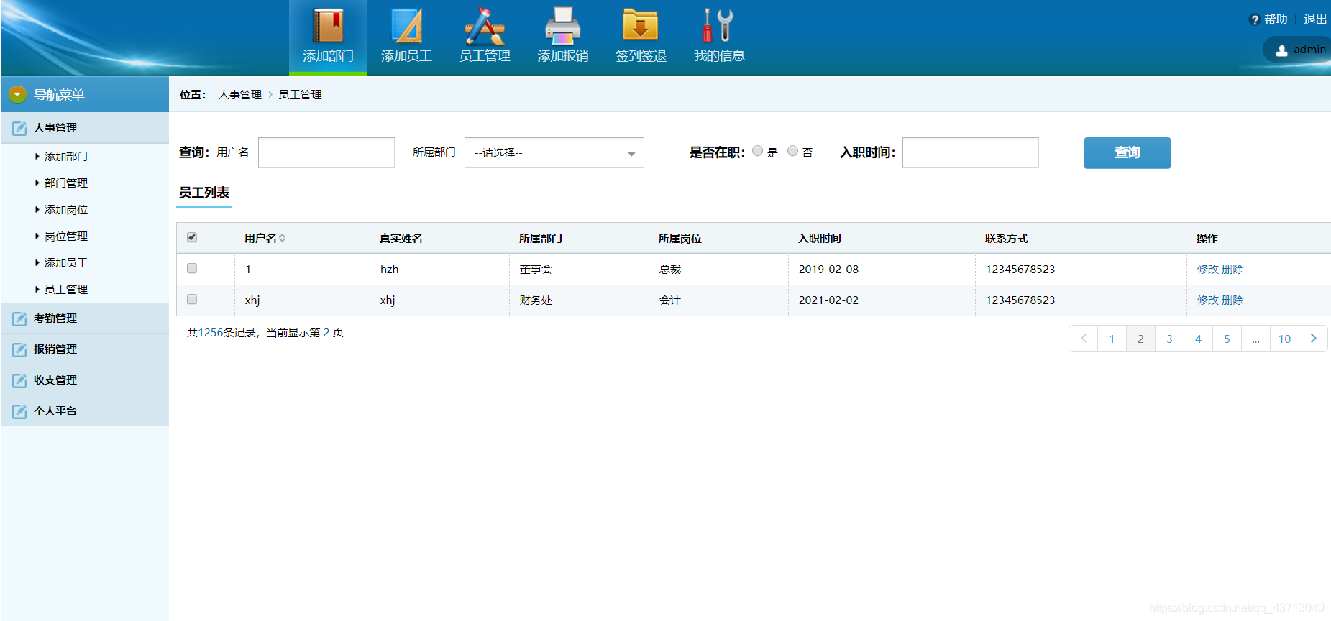Click 删除 for employee hzh
1331x621 pixels.
click(x=1232, y=269)
